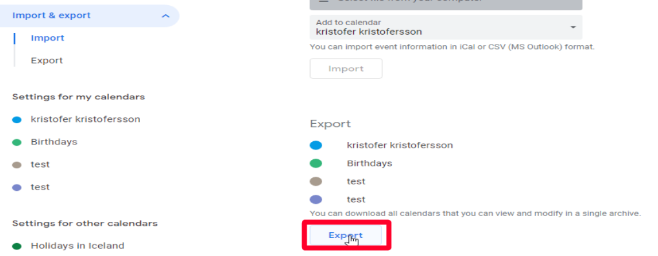The height and width of the screenshot is (256, 658).
Task: Open Birthdays calendar settings in sidebar
Action: (x=54, y=142)
